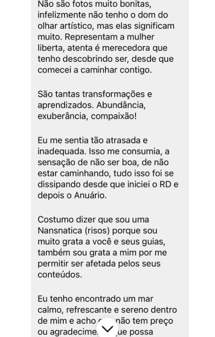The height and width of the screenshot is (337, 215).
Task: Select the paragraph starting "Eu me sentia"
Action: point(108,167)
